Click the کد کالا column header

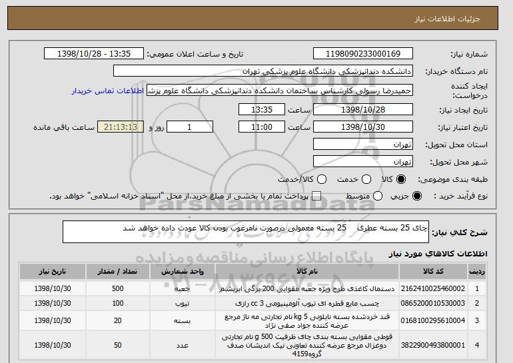[x=433, y=272]
